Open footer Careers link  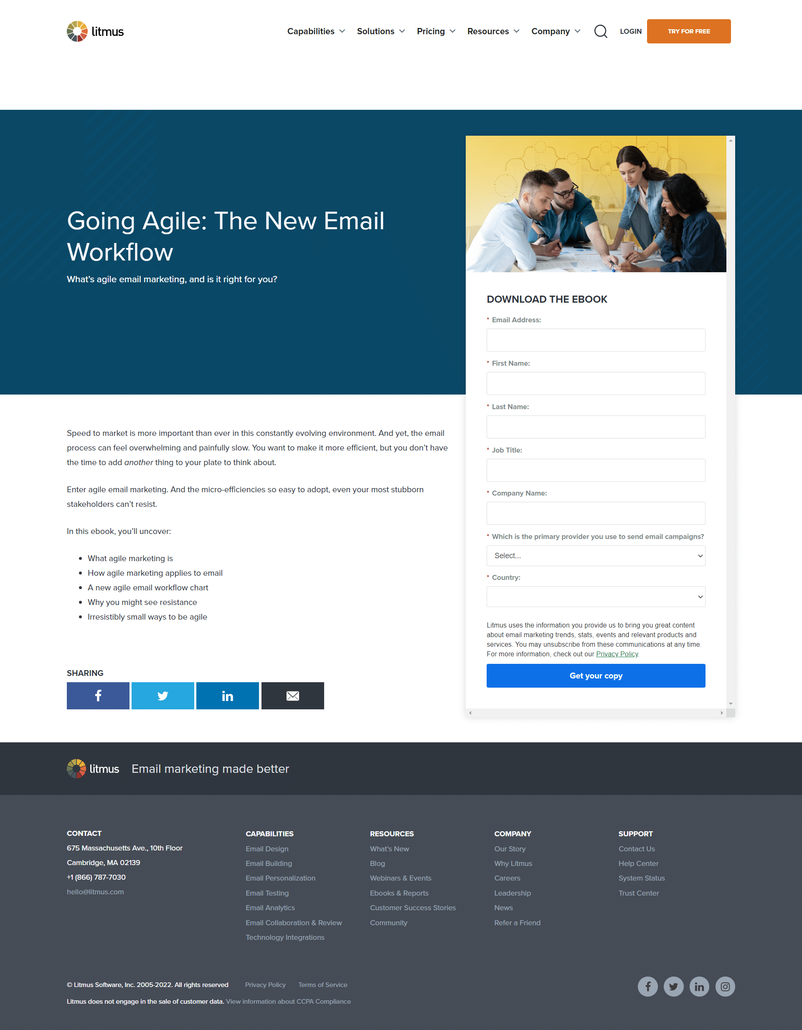click(507, 878)
